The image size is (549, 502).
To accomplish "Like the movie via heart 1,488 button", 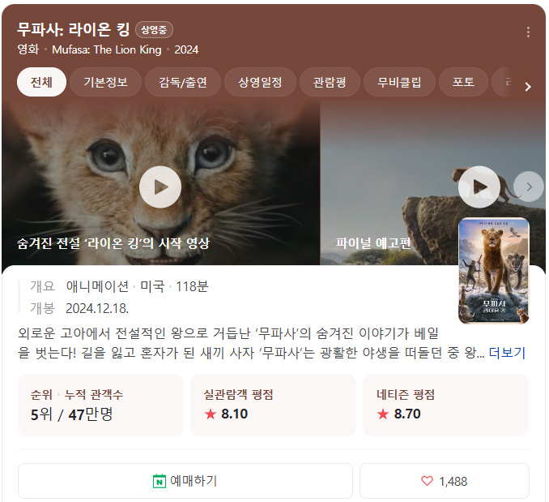I will coord(445,481).
